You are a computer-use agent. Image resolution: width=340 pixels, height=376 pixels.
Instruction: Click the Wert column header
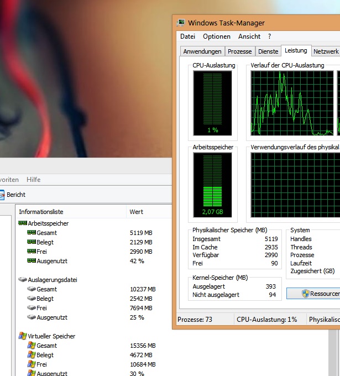149,212
